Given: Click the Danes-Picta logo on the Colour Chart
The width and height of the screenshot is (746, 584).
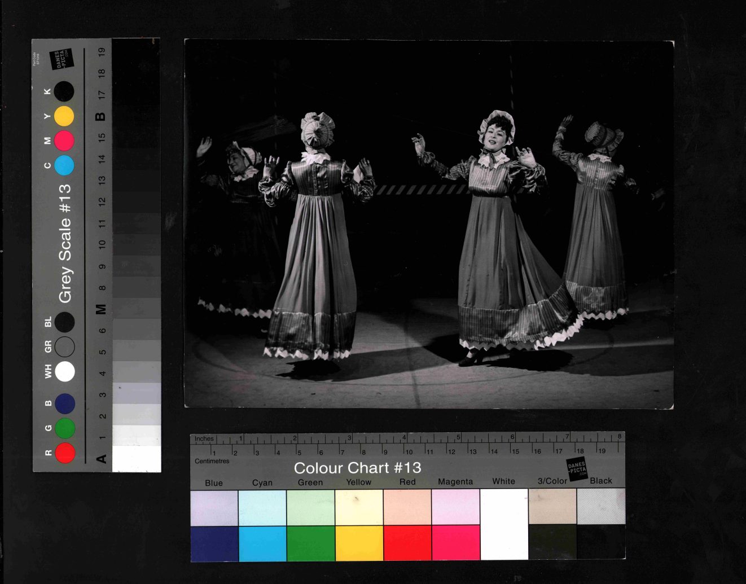Looking at the screenshot, I should 577,469.
